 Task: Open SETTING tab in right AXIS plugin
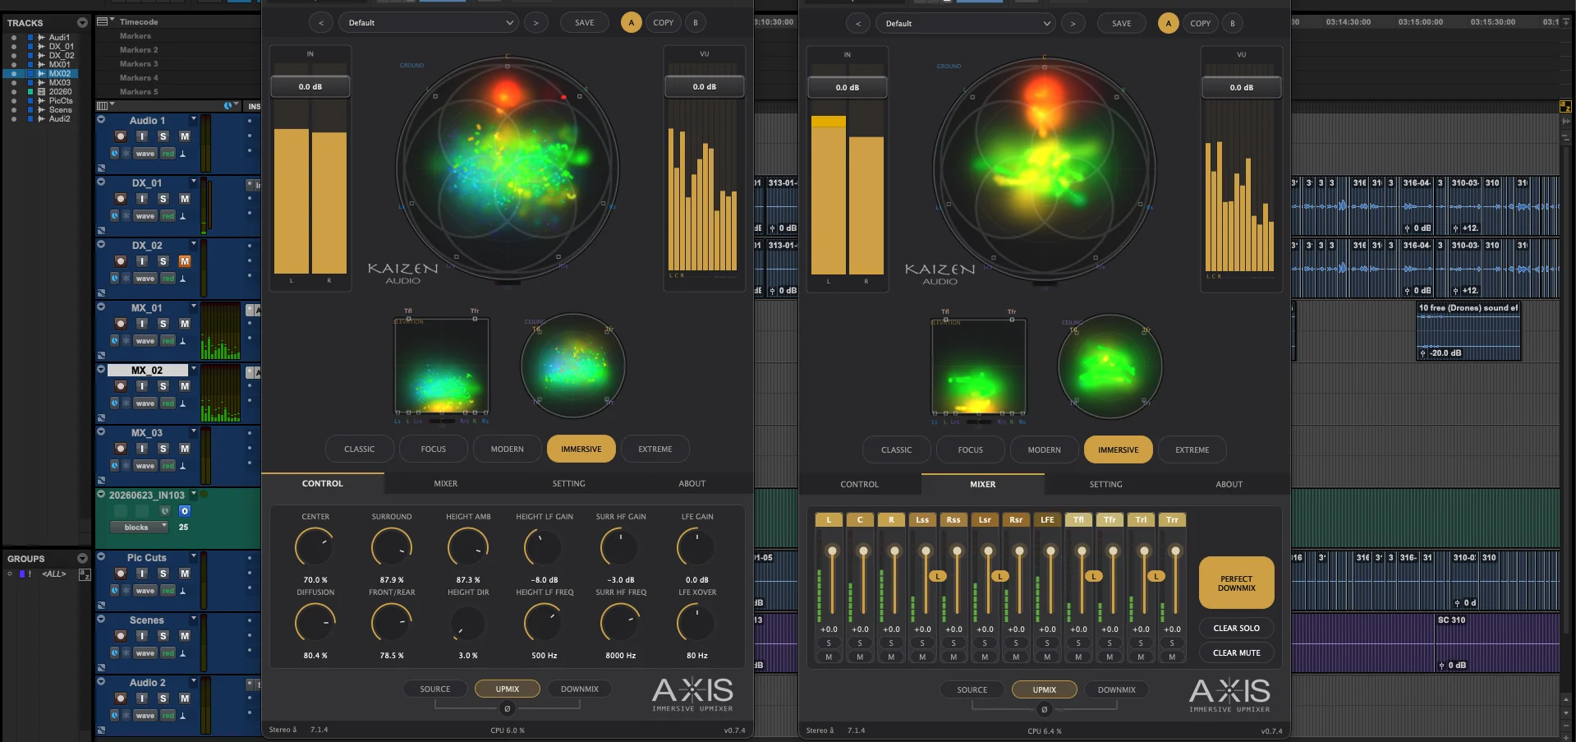1106,484
